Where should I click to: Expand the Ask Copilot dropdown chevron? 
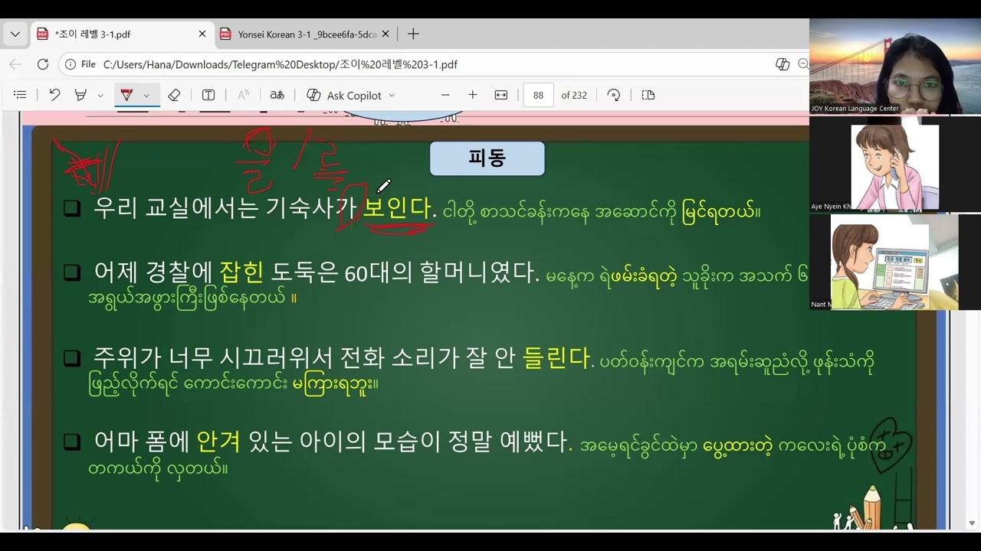click(392, 96)
